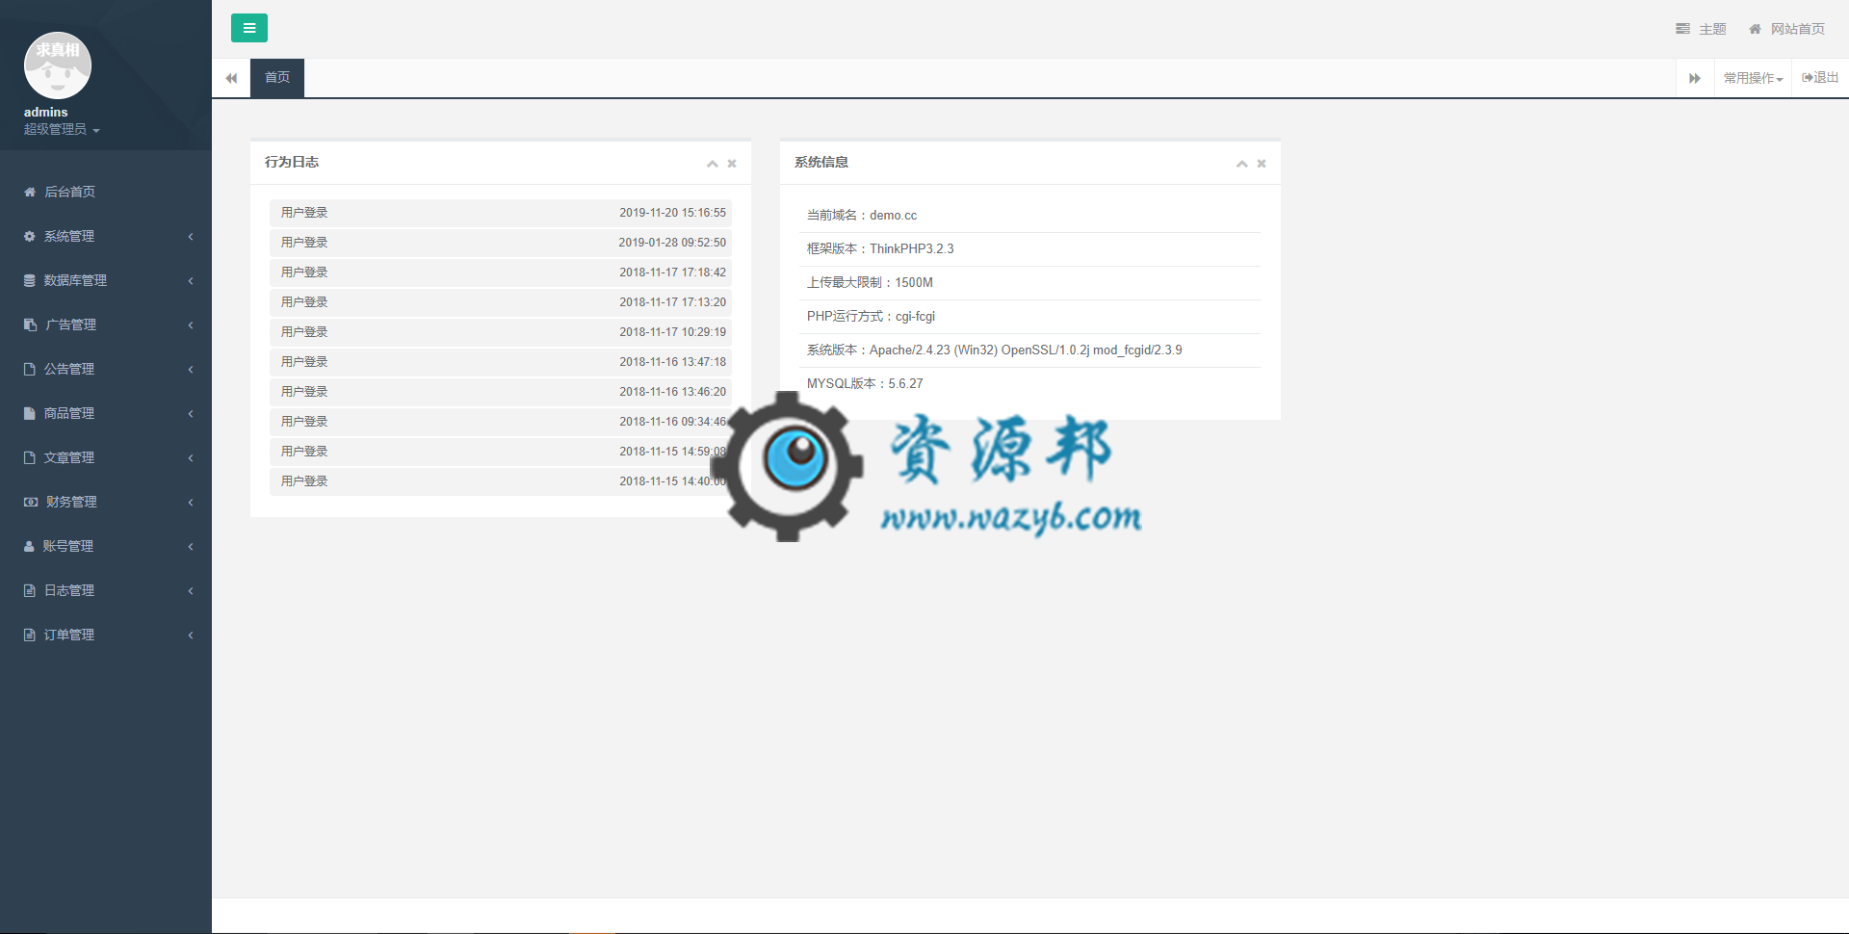This screenshot has height=934, width=1849.
Task: Open the 文章管理 menu
Action: point(106,457)
